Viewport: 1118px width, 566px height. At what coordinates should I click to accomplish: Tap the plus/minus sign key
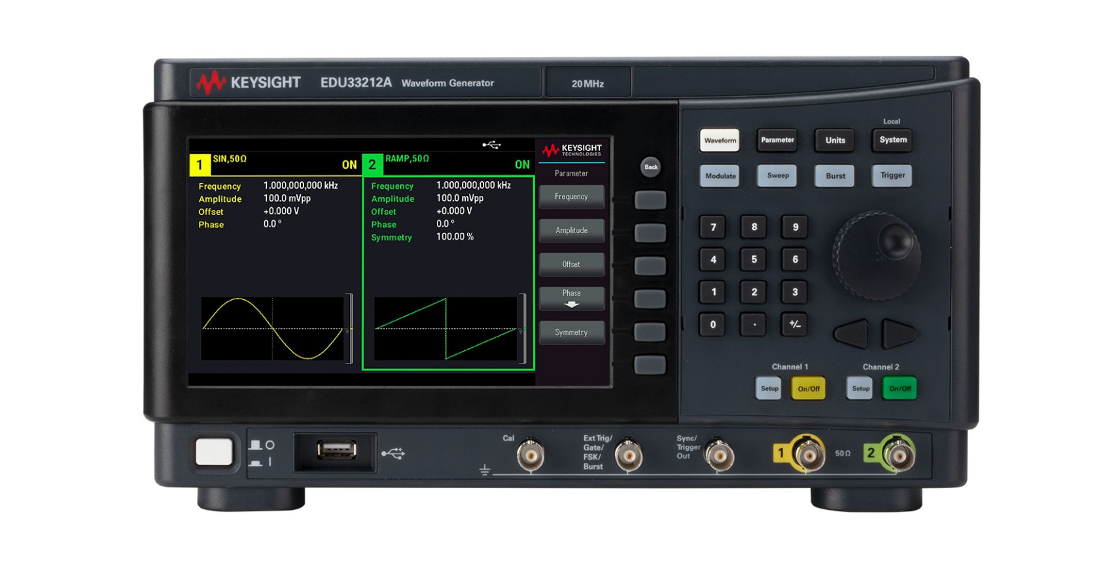coord(795,324)
